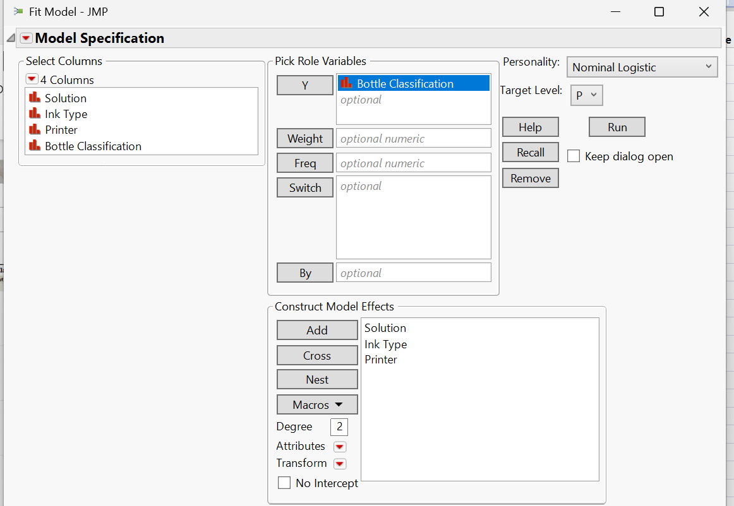Click the histogram icon beside Ink Type
Image resolution: width=734 pixels, height=506 pixels.
click(x=34, y=114)
